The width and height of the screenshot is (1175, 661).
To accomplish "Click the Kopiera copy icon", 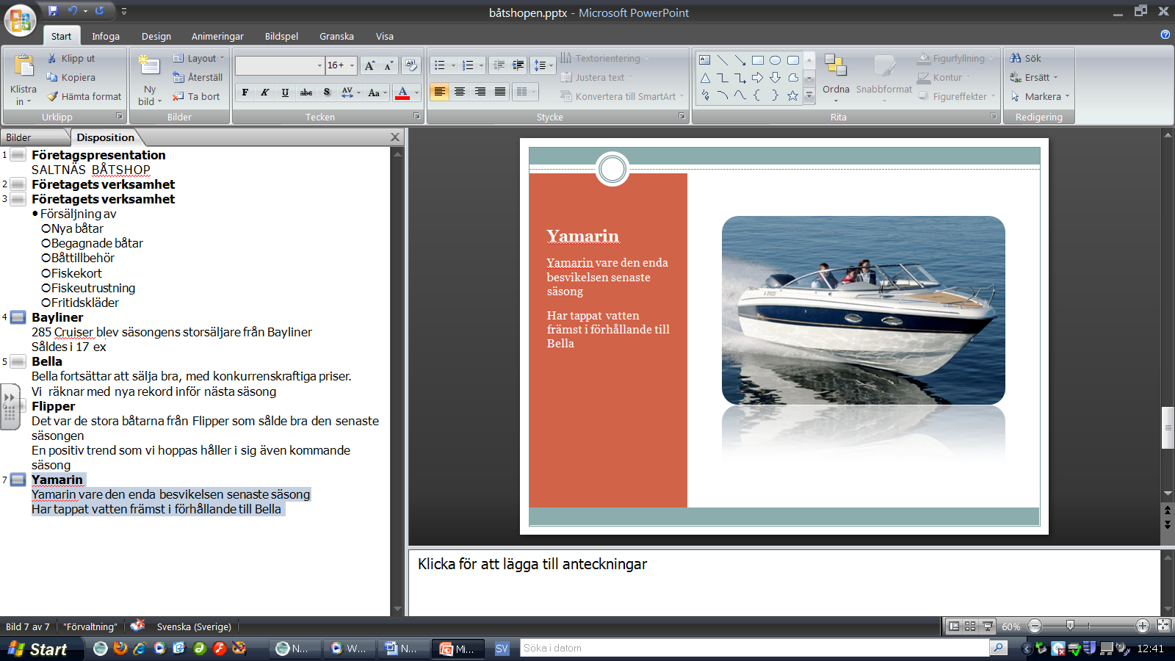I will click(x=51, y=77).
